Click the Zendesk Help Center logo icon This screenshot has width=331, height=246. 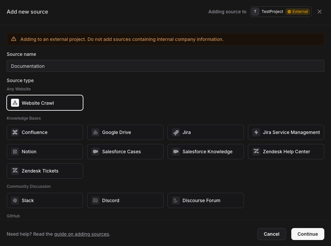tap(256, 152)
